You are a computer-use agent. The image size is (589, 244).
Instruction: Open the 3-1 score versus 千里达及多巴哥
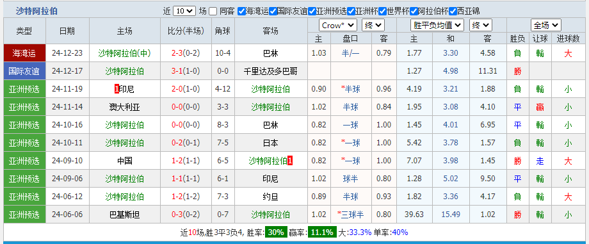pyautogui.click(x=177, y=71)
